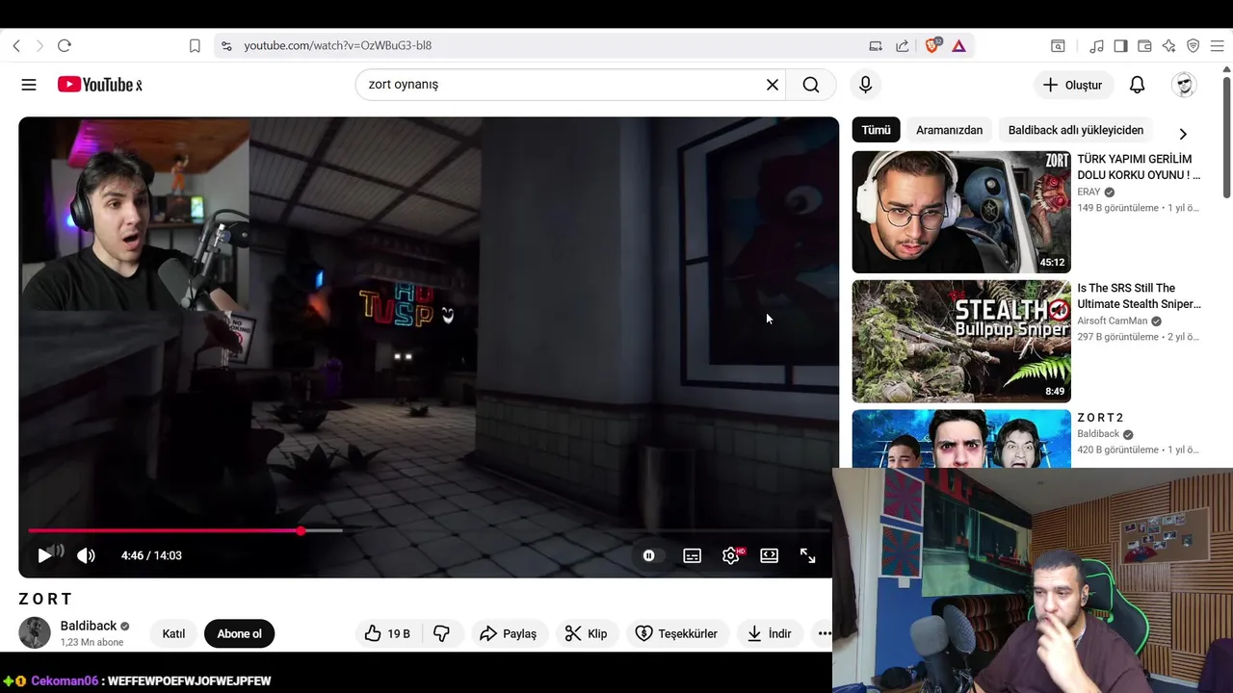Viewport: 1233px width, 693px height.
Task: Show more chips with right chevron
Action: [1183, 134]
